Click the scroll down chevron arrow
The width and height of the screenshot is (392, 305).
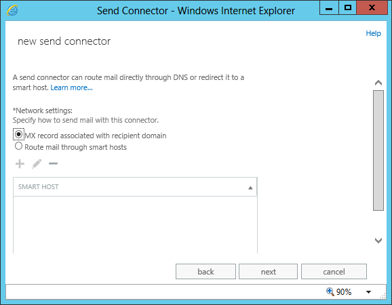pos(378,241)
